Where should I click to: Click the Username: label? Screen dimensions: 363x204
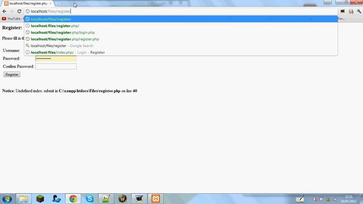11,50
